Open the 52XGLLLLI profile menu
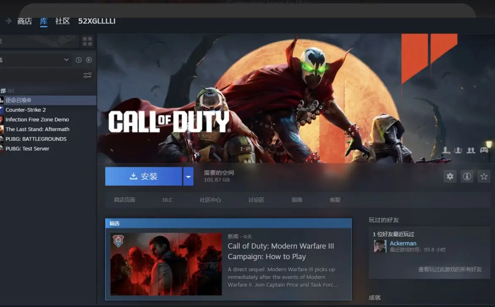This screenshot has width=495, height=307. 97,21
